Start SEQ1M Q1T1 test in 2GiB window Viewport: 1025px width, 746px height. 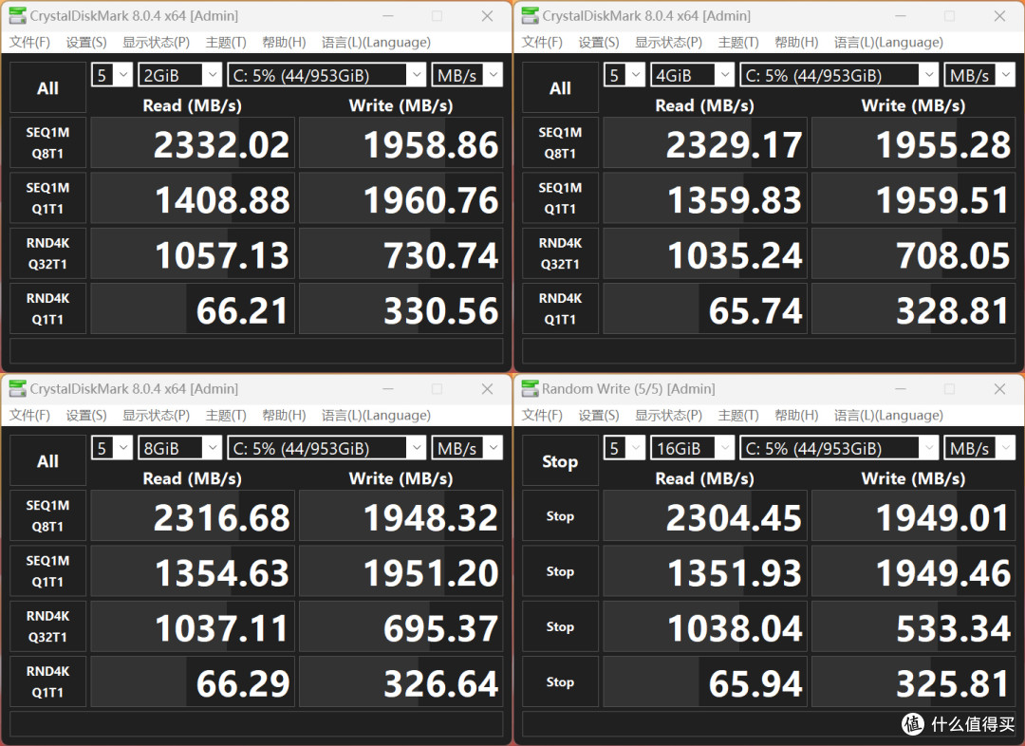47,198
